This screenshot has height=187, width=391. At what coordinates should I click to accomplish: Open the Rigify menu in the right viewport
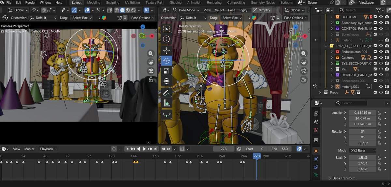(243, 10)
